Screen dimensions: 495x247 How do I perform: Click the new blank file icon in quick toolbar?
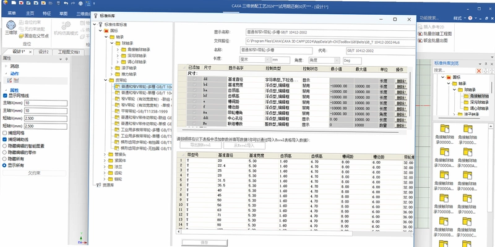click(14, 3)
